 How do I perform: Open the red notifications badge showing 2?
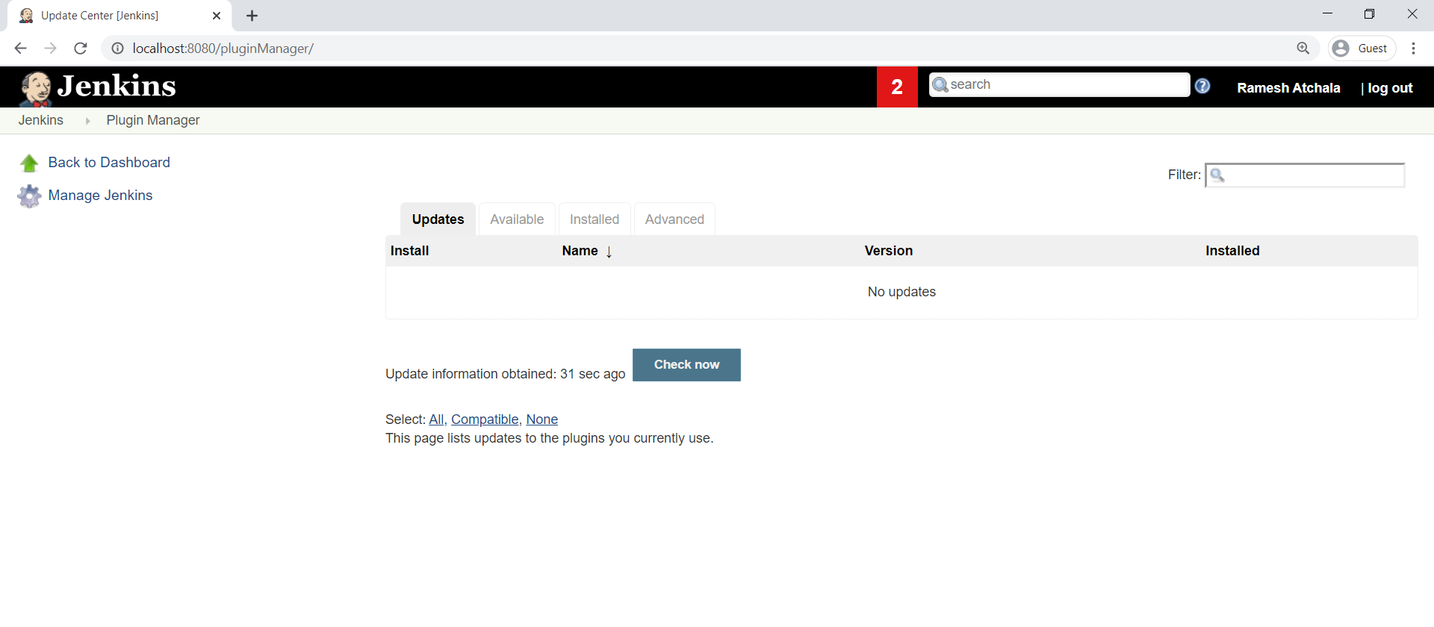coord(897,87)
